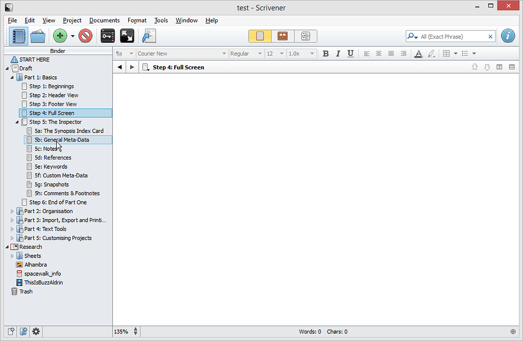
Task: Expand Part 2: Organisation in the Binder
Action: (12, 211)
